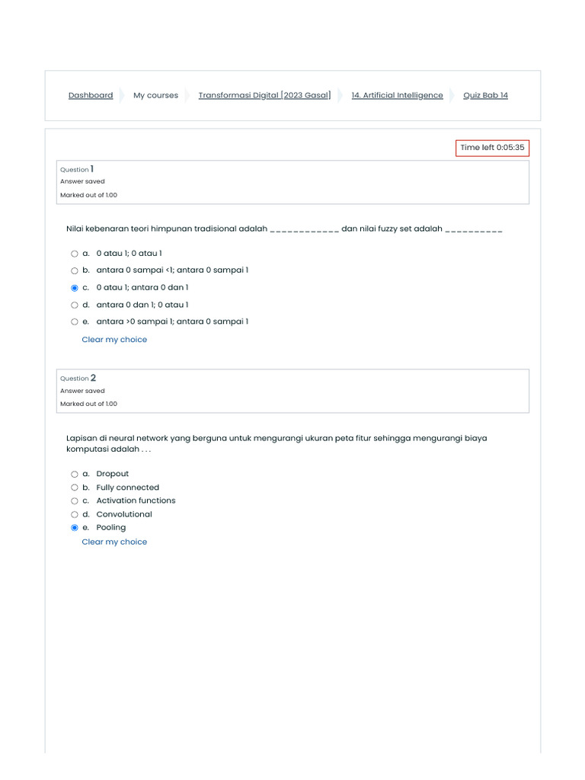Select the Dropout radio option
Viewport: 585px width, 780px height.
[75, 474]
